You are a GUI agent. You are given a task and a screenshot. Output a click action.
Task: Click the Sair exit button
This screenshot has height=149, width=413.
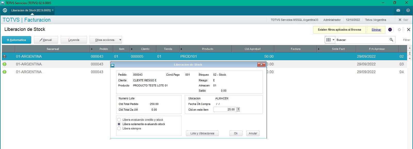pos(403,20)
